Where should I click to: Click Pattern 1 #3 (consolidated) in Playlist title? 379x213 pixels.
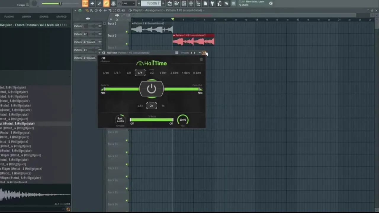pos(184,10)
